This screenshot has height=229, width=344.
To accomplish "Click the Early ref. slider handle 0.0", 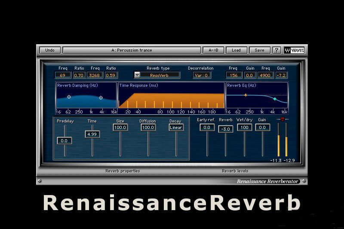I will click(207, 127).
